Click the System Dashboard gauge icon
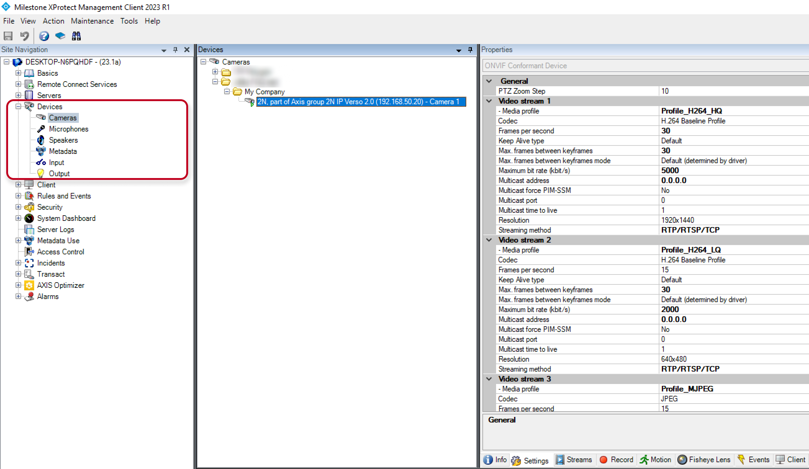Screen dimensions: 809x469 (x=29, y=218)
